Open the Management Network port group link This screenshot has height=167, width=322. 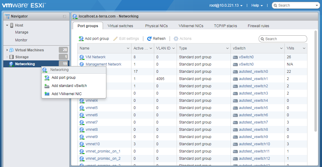pyautogui.click(x=104, y=64)
